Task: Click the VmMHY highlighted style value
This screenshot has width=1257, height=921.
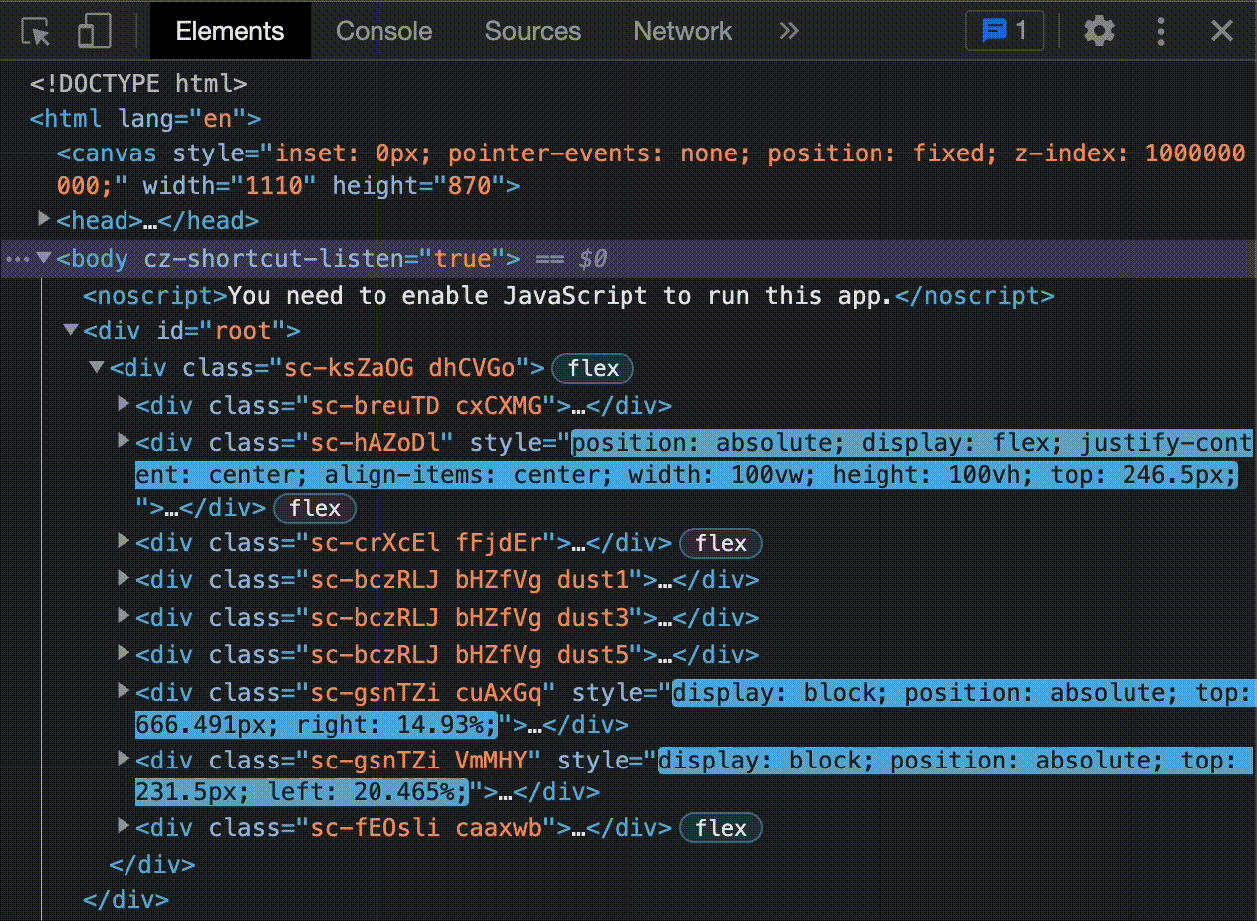Action: (693, 776)
